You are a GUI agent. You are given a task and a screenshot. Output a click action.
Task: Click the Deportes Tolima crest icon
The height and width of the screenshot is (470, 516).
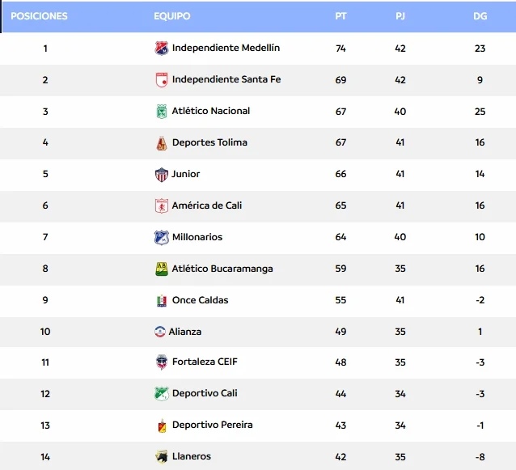[x=162, y=143]
